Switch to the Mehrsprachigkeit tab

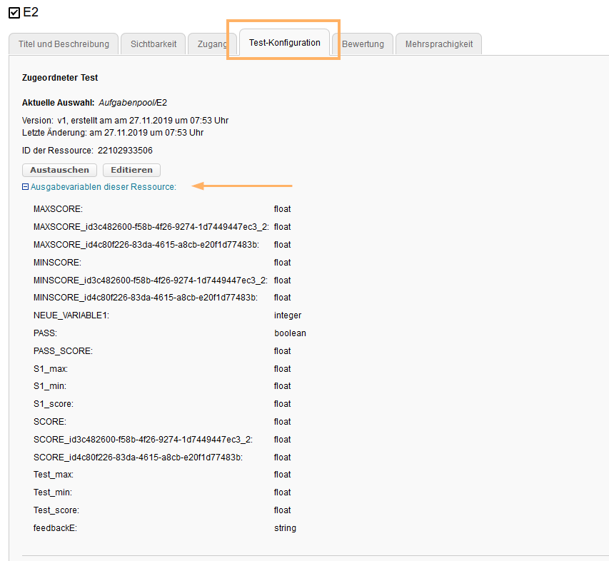coord(438,44)
